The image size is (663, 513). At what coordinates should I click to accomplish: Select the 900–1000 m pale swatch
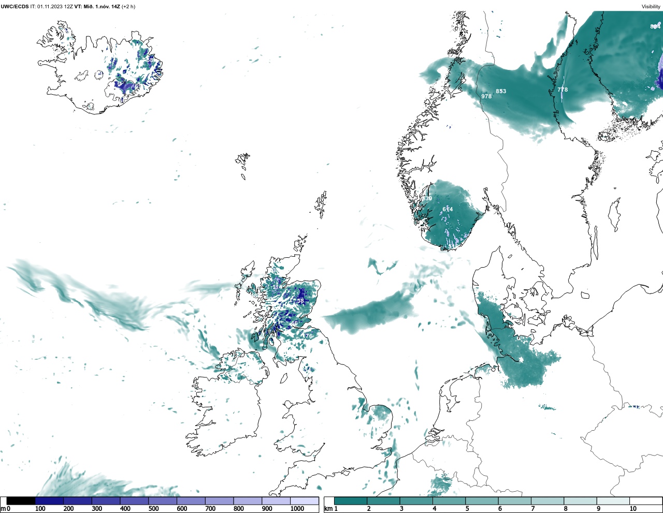pos(276,501)
